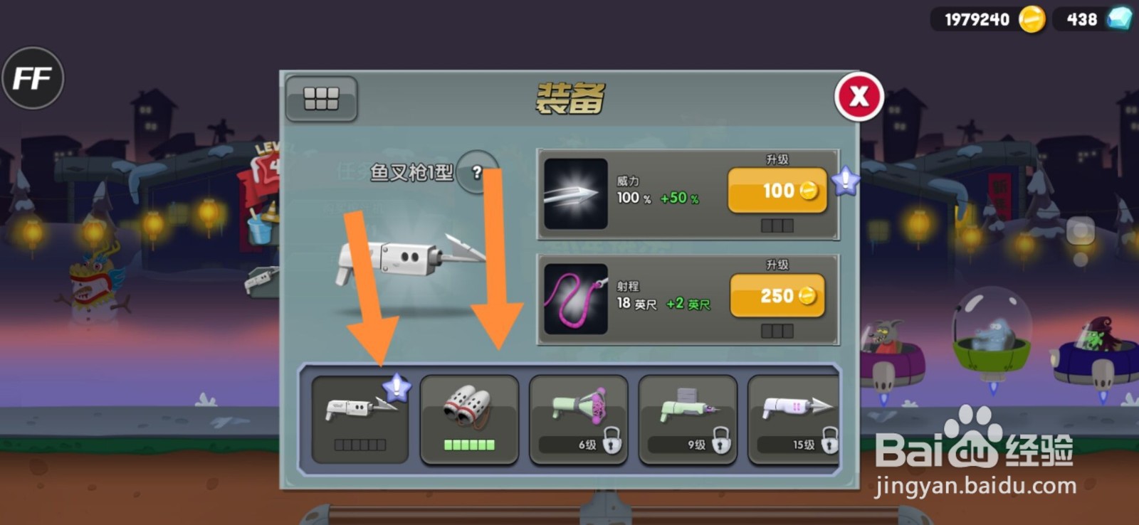Select the tranquilizer gun locked at level 9
1139x525 pixels.
688,420
